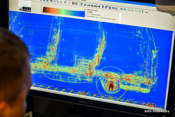This screenshot has height=117, width=175.
Task: Click the open folder icon
Action: coord(121,9)
